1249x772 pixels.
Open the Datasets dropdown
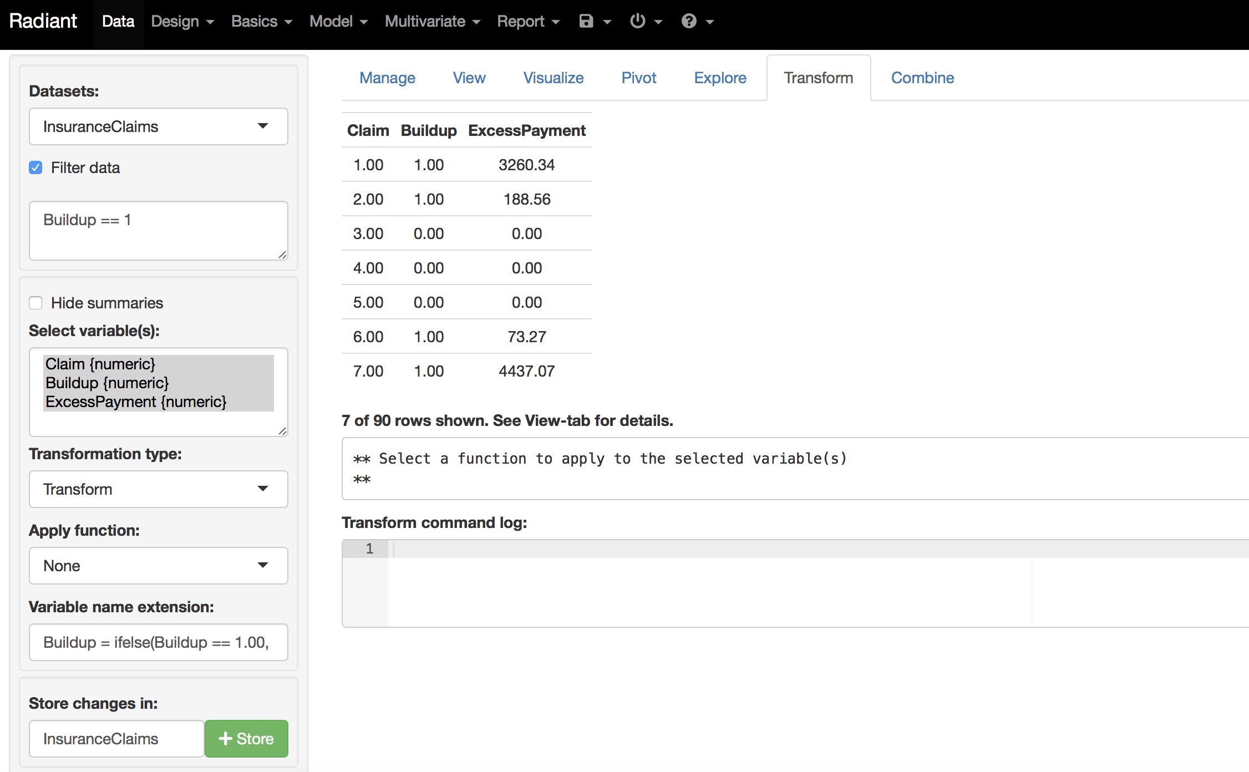pos(158,126)
